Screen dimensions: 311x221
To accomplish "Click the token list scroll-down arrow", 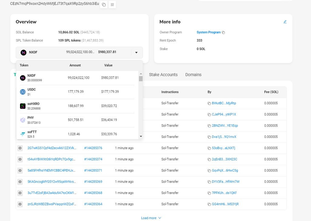I will [141, 136].
